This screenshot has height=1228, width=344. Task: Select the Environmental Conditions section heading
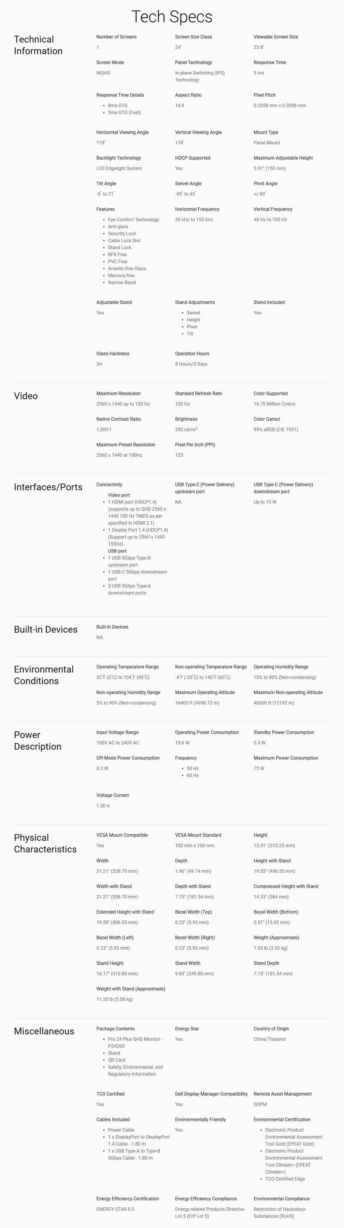pyautogui.click(x=44, y=675)
